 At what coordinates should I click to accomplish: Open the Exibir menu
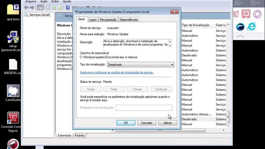click(55, 2)
